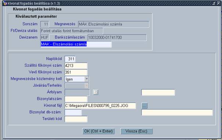Click the Devizanem field showing HUF
The image size is (222, 140).
(45, 37)
